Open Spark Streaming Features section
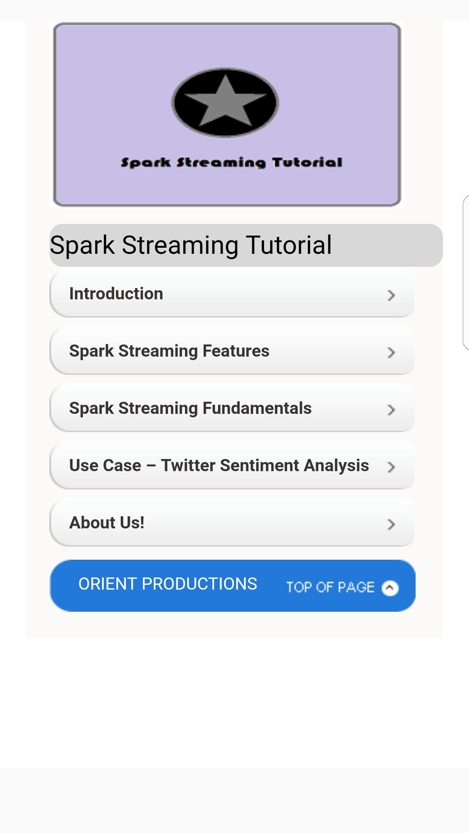 pos(232,351)
